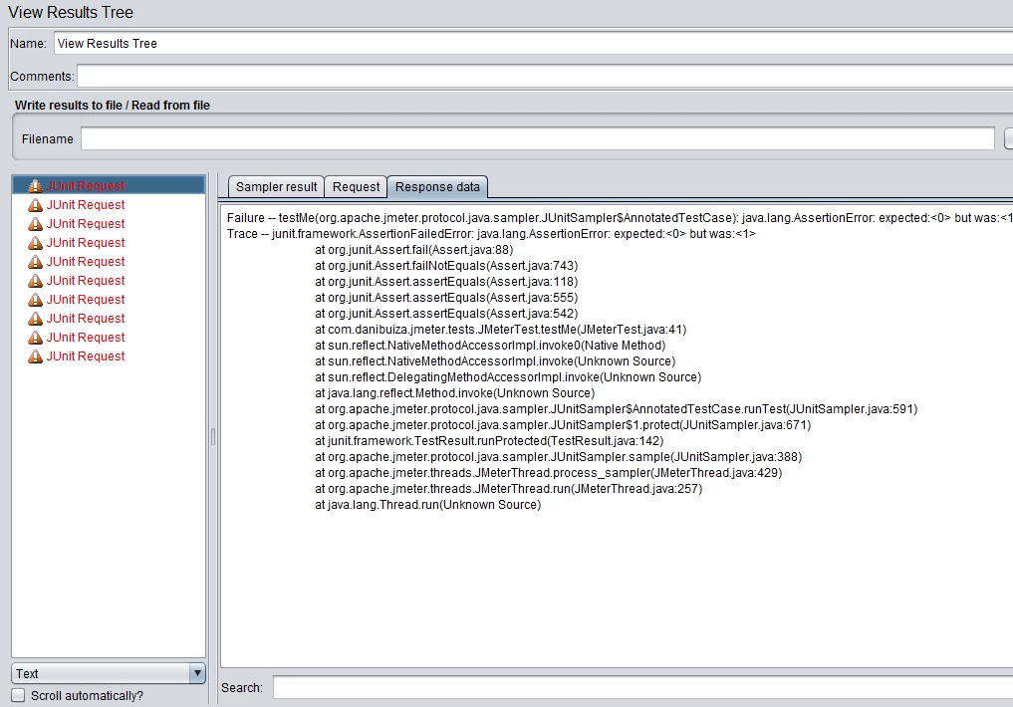Click the JMeterThread.run(JMeterThread.java:257) line
Image resolution: width=1013 pixels, height=707 pixels.
point(508,488)
